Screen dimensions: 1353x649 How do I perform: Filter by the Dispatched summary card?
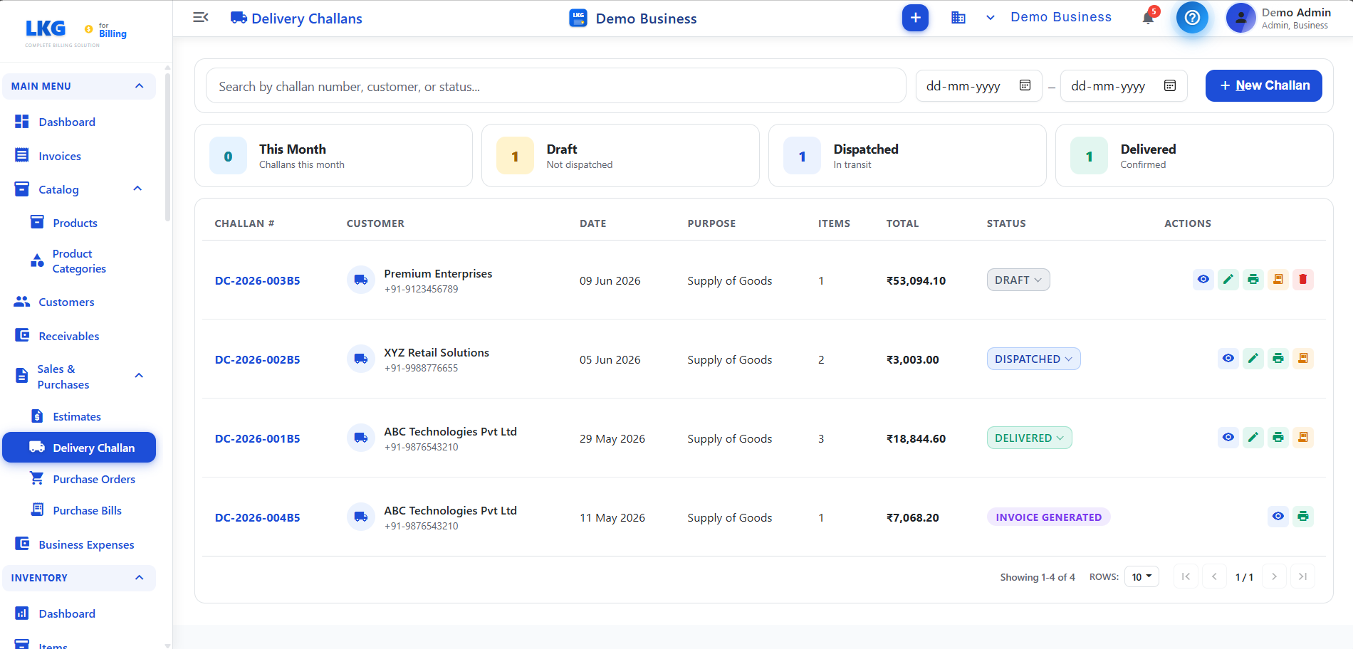pos(907,156)
